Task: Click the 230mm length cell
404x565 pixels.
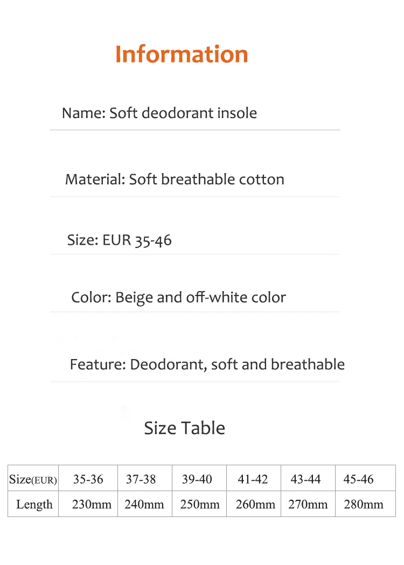Action: coord(92,505)
